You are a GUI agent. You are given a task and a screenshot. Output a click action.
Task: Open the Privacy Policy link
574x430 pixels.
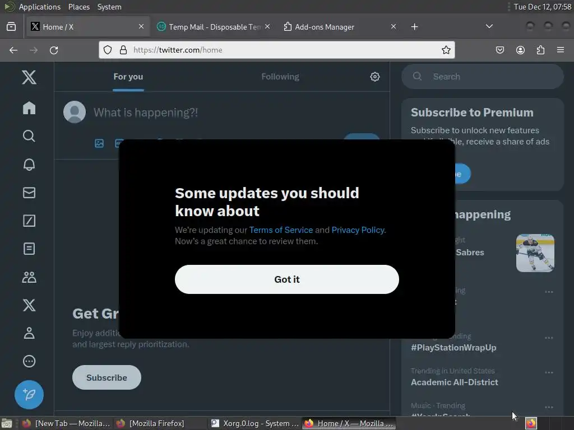pyautogui.click(x=358, y=230)
